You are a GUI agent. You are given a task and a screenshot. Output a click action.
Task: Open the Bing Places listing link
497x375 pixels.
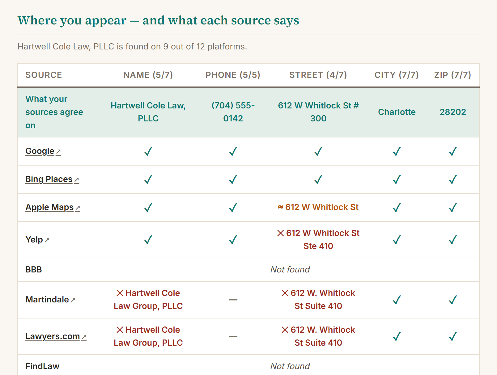[52, 179]
